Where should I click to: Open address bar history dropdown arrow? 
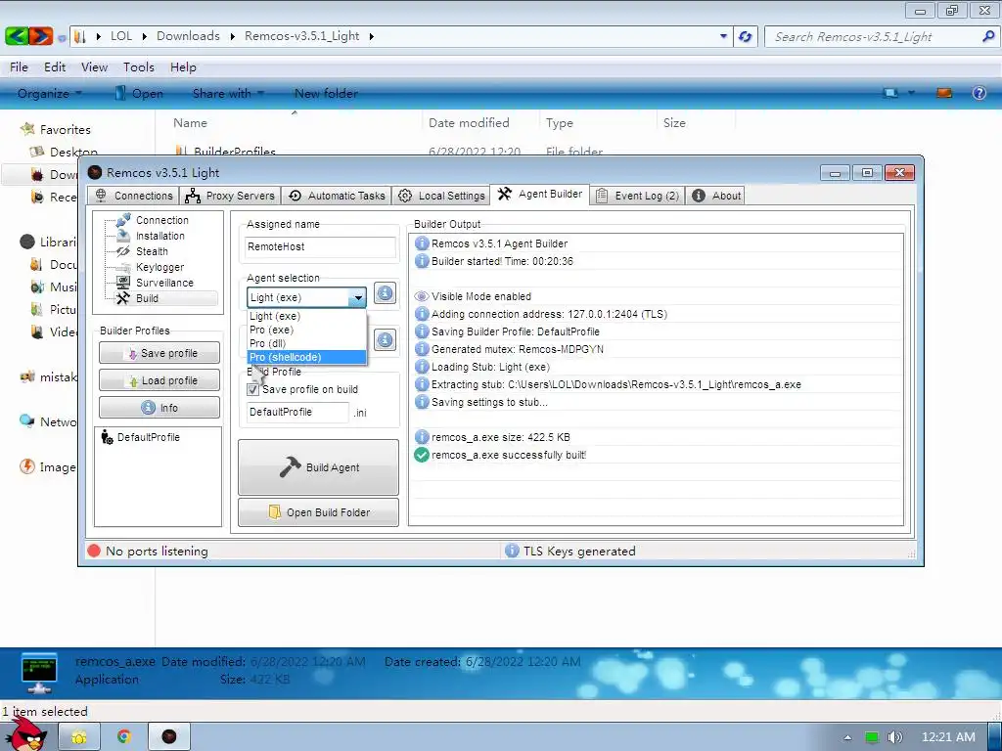click(723, 36)
